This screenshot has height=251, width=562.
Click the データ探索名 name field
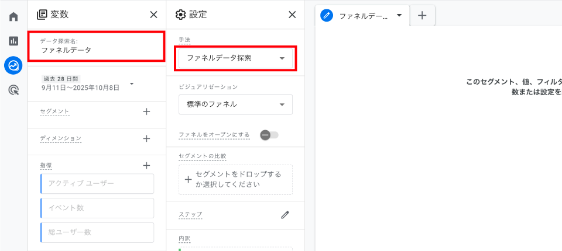point(95,46)
